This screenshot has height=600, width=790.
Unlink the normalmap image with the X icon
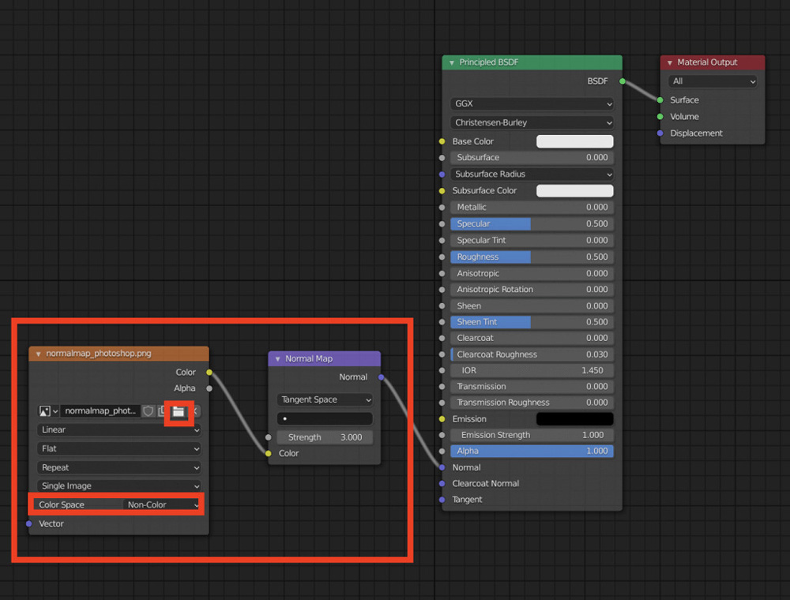(196, 411)
